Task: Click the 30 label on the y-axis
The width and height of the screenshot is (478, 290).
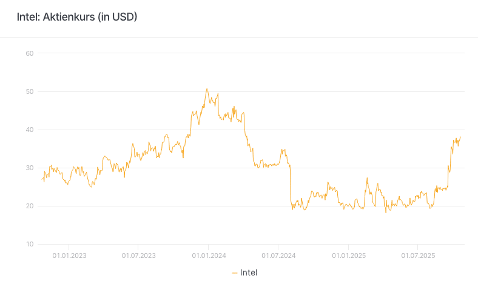Action: [29, 168]
